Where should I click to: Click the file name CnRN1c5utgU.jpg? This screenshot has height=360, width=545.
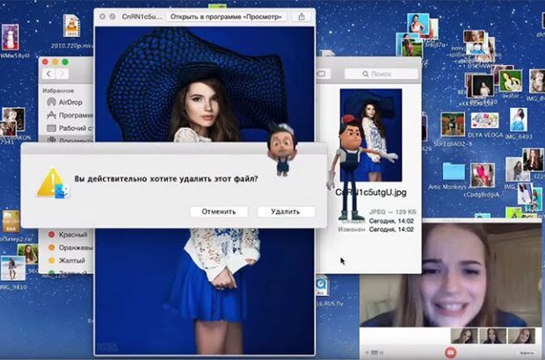tap(371, 192)
